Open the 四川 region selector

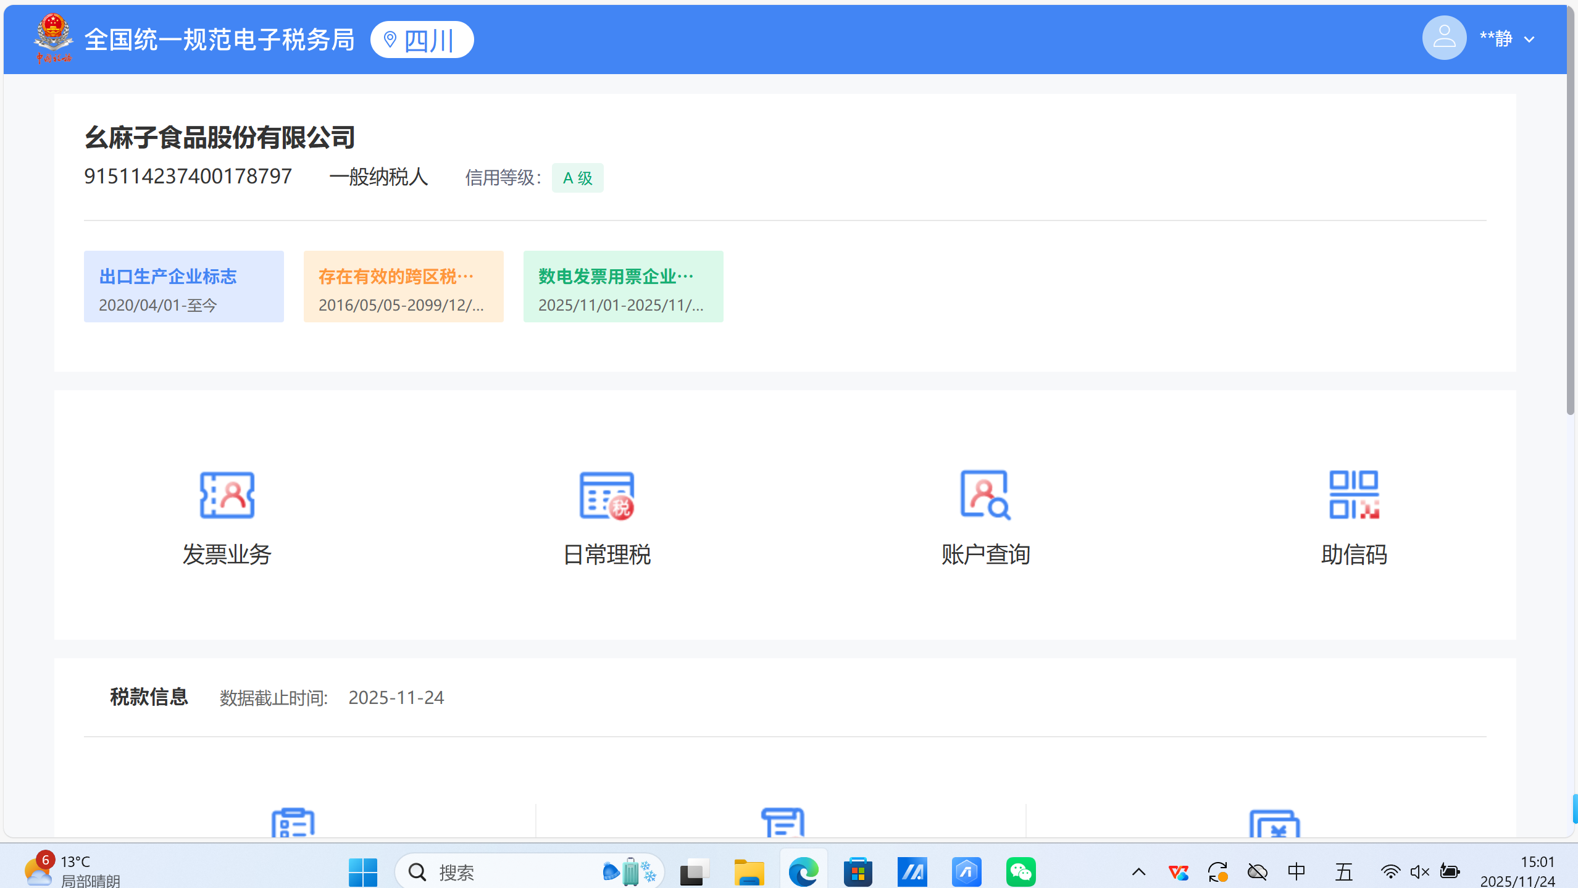[422, 40]
